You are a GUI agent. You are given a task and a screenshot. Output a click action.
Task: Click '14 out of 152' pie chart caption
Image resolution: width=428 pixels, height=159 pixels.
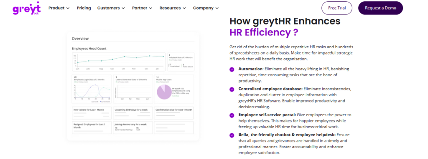178,88
